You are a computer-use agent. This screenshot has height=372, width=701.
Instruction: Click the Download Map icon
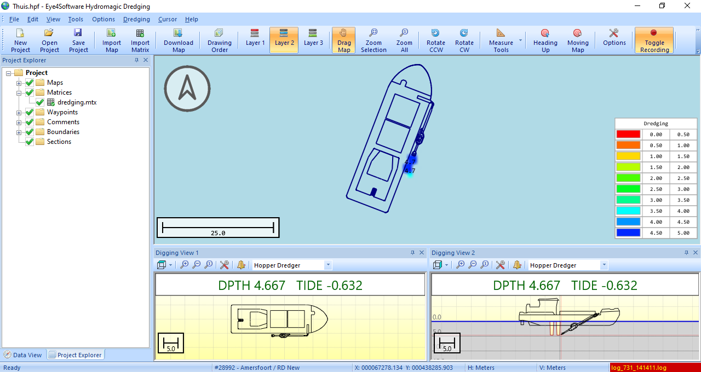click(179, 40)
